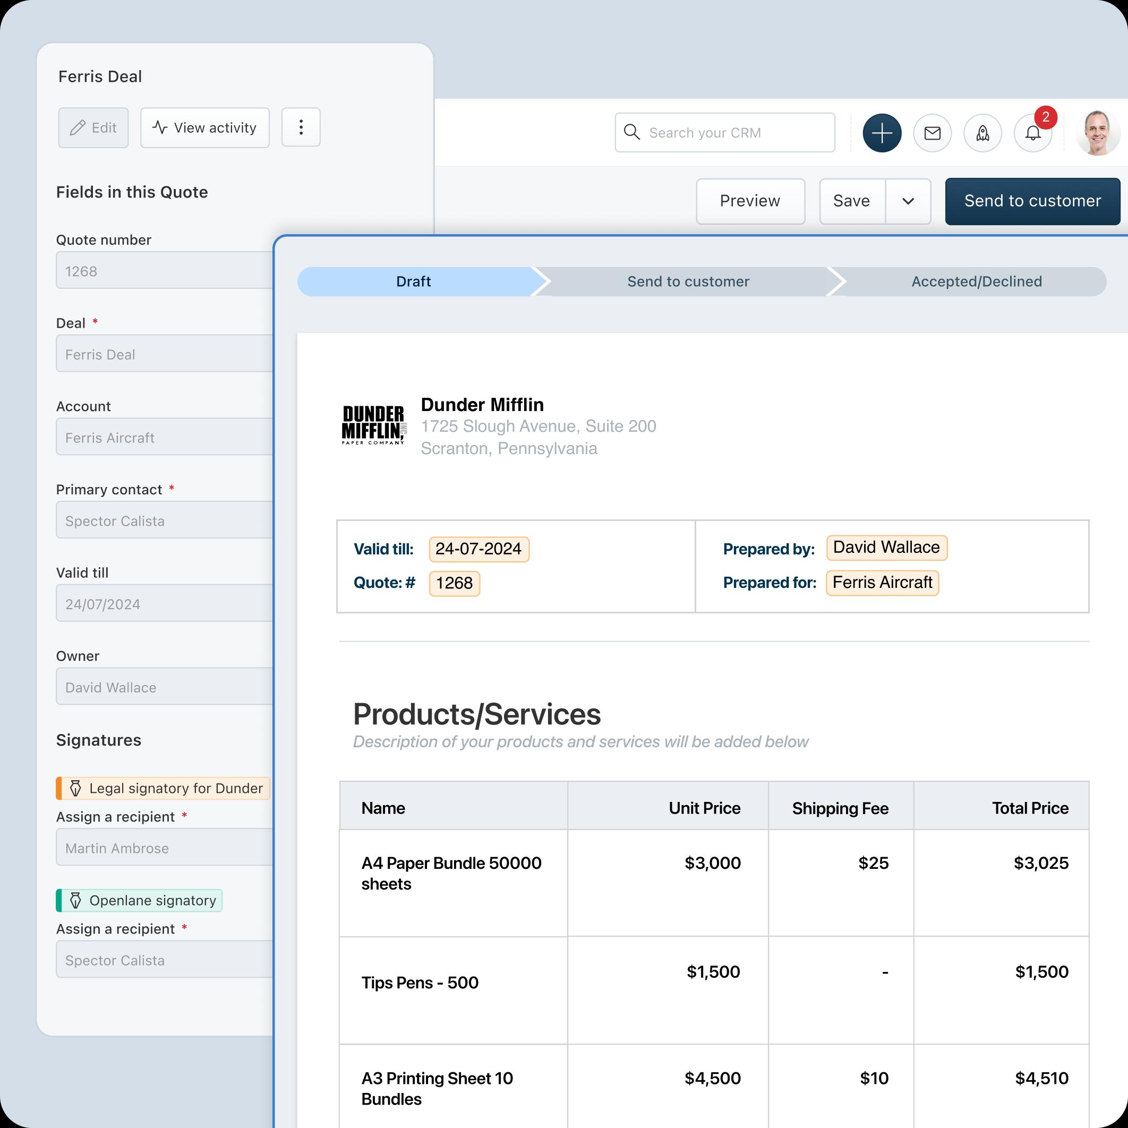
Task: Open notifications bell with badge 2
Action: [x=1033, y=133]
